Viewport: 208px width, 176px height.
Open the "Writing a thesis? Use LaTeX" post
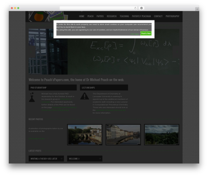tap(46, 159)
